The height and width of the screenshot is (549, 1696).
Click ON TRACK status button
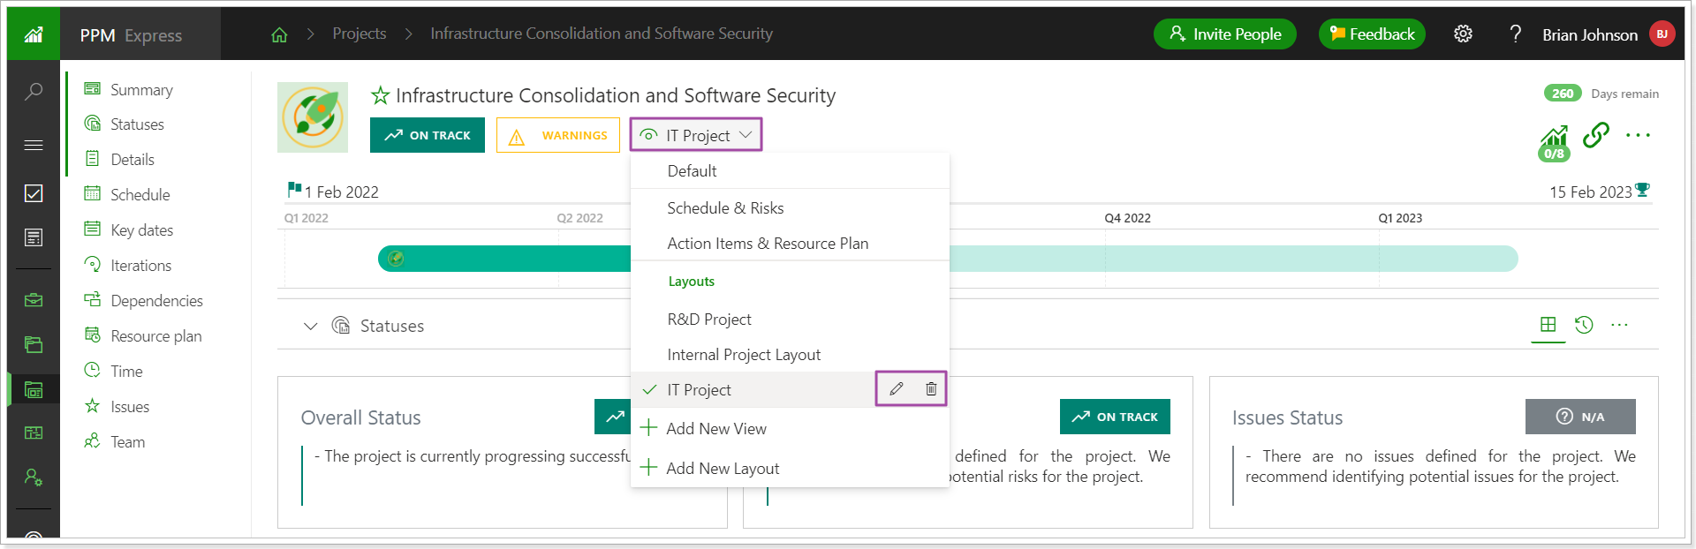click(x=428, y=135)
